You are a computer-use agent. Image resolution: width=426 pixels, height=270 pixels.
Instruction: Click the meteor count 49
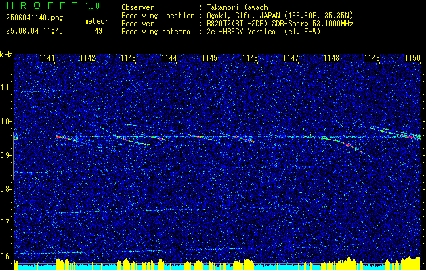click(98, 31)
